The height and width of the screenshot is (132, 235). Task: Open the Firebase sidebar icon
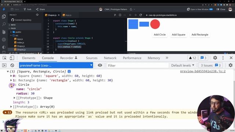(4, 32)
